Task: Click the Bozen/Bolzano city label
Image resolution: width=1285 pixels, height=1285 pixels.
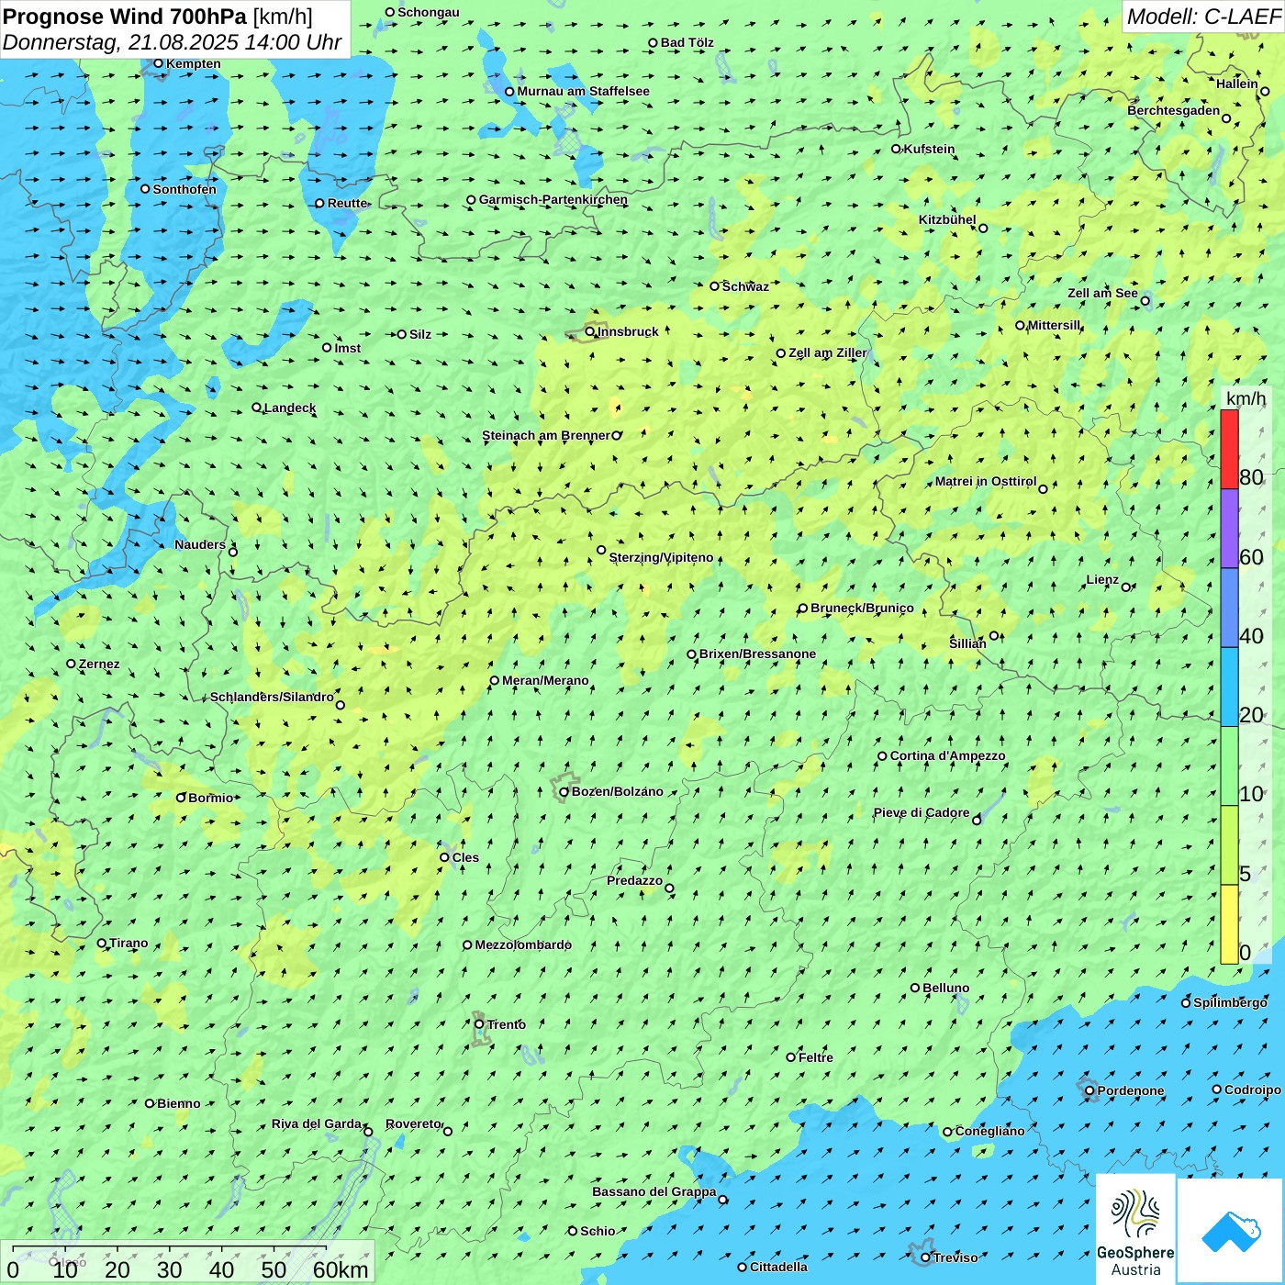Action: [618, 791]
